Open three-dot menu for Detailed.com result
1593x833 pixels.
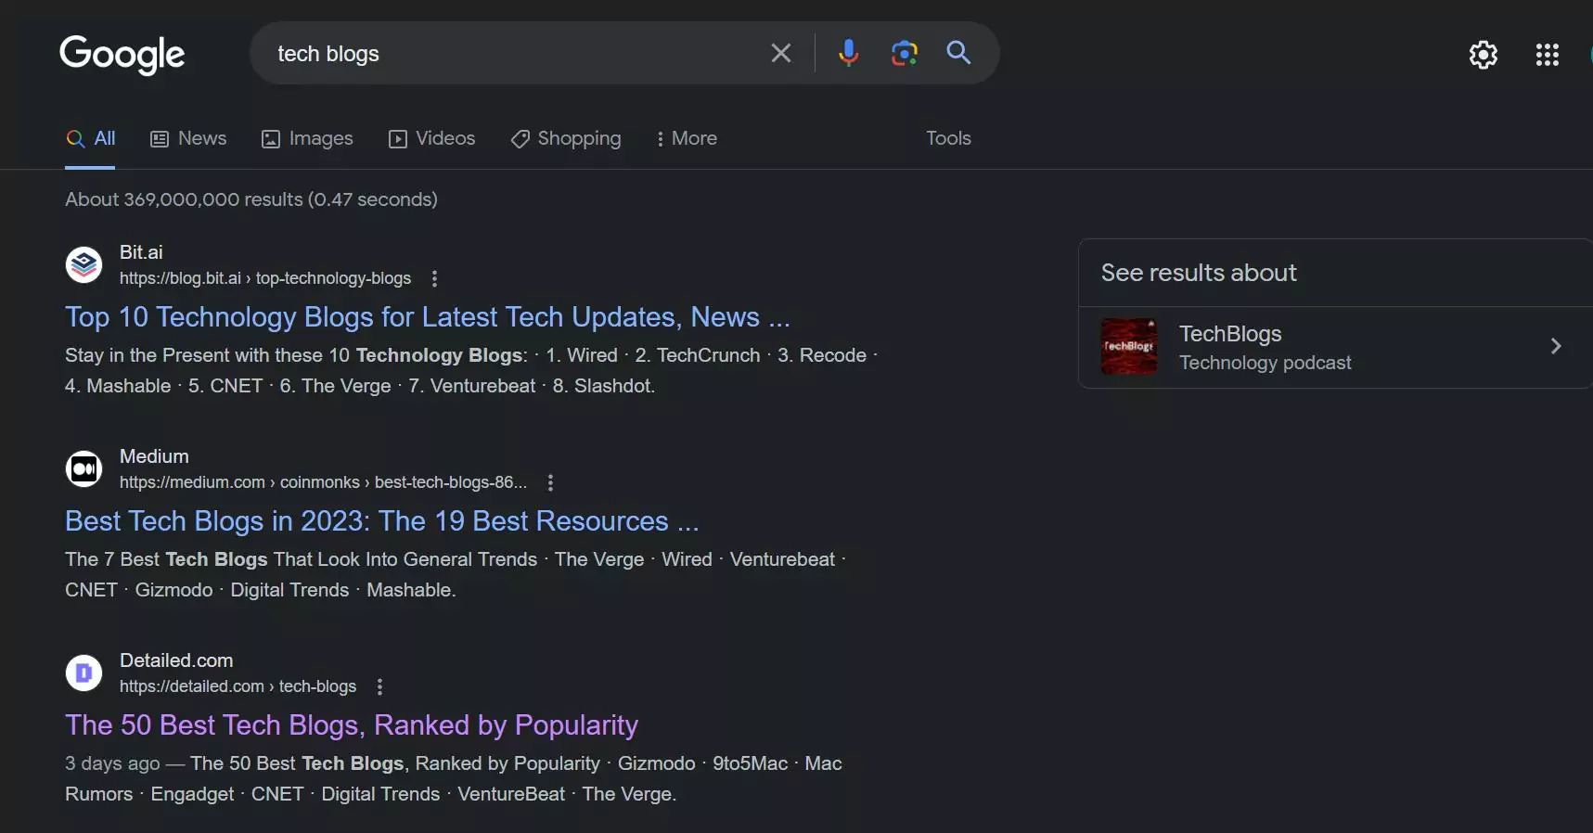point(379,686)
